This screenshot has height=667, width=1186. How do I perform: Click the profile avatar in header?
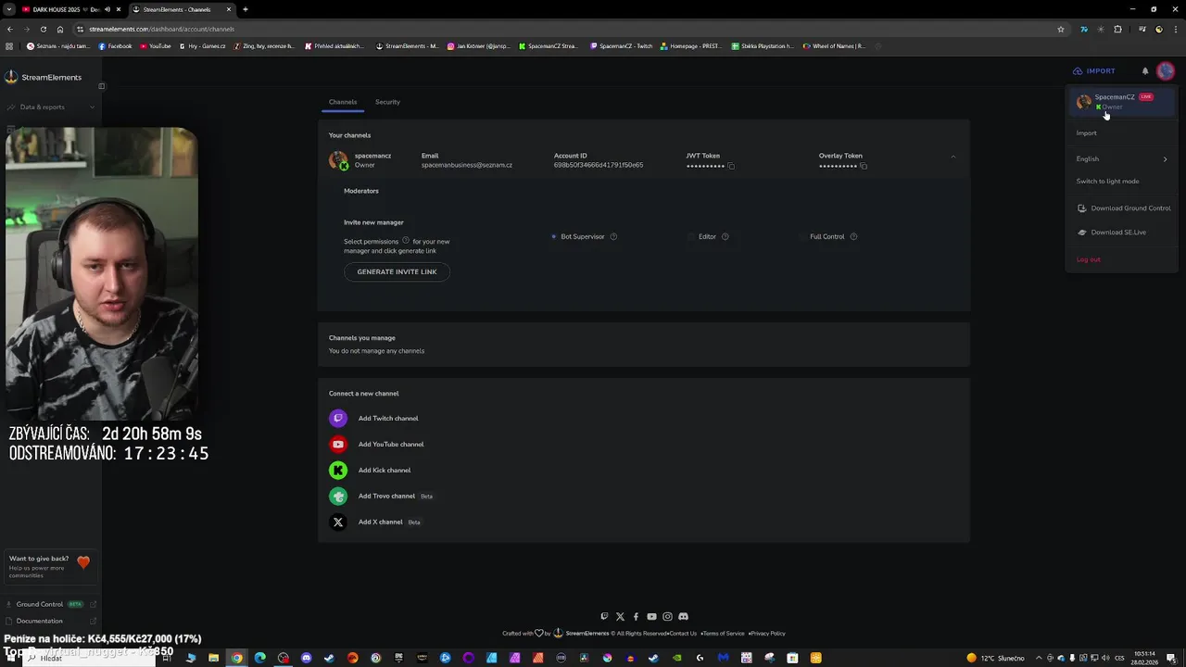(1166, 70)
